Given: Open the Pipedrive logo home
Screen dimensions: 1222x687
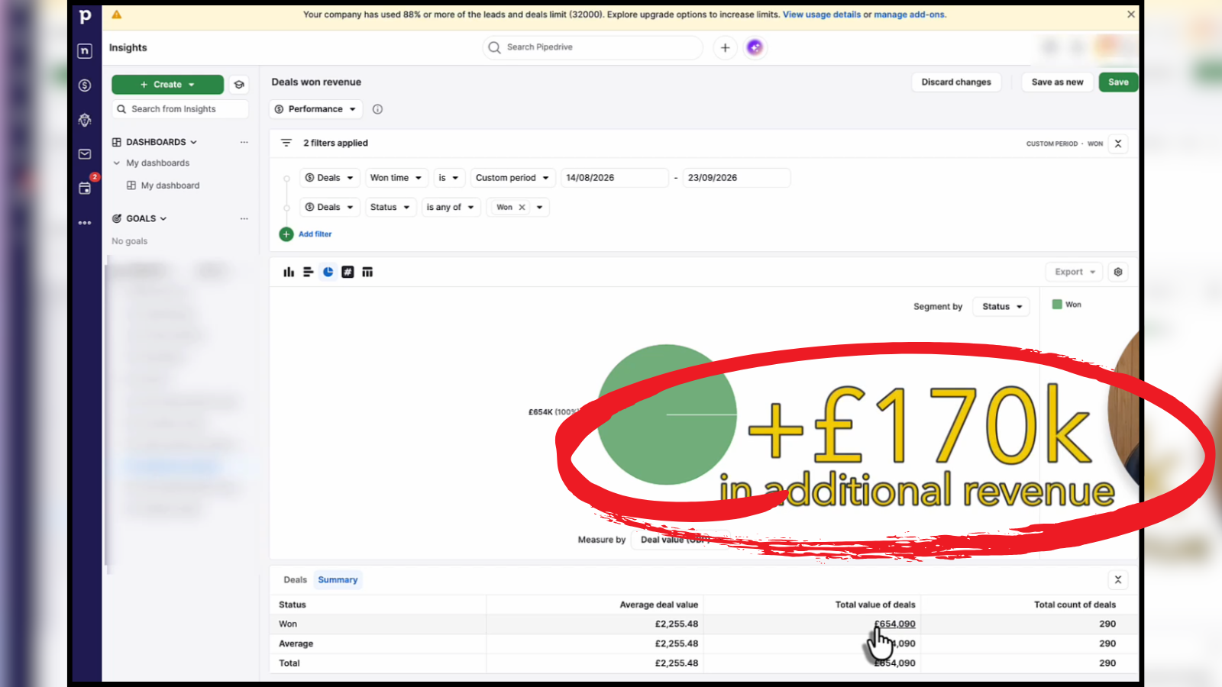Looking at the screenshot, I should point(85,16).
